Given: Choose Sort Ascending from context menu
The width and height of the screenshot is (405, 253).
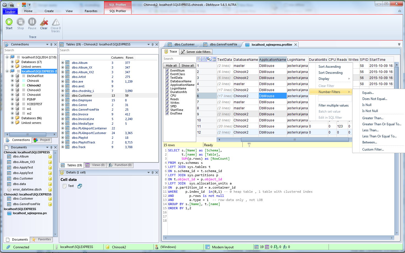Looking at the screenshot, I should pyautogui.click(x=330, y=67).
